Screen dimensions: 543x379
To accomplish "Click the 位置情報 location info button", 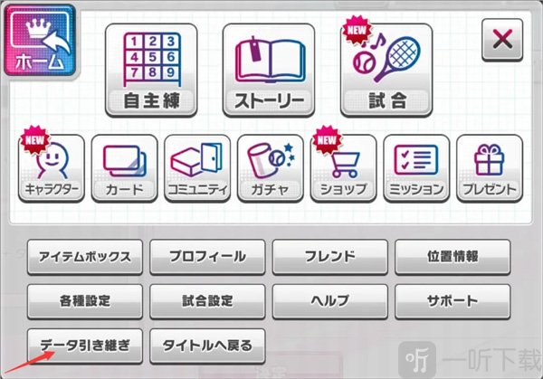I will coord(452,257).
